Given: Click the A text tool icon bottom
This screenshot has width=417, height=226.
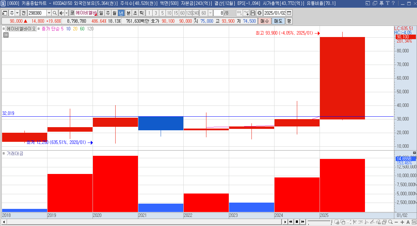Looking at the screenshot, I should click(408, 222).
